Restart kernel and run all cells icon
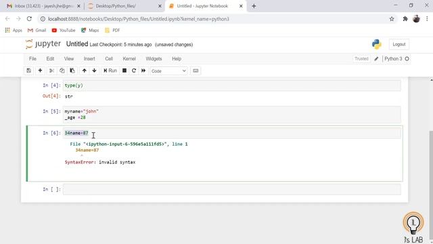This screenshot has width=433, height=244. (x=143, y=70)
